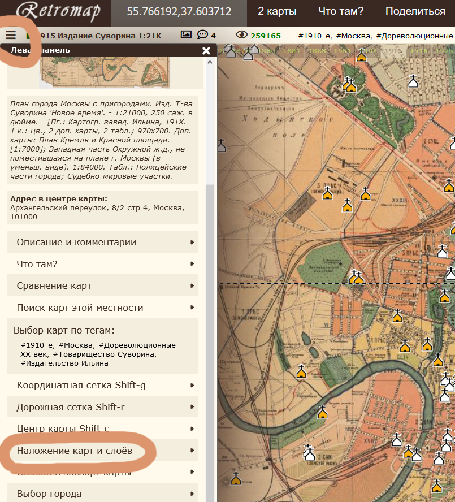The height and width of the screenshot is (502, 455).
Task: Click the gray church marker on the map's left edge
Action: click(222, 146)
